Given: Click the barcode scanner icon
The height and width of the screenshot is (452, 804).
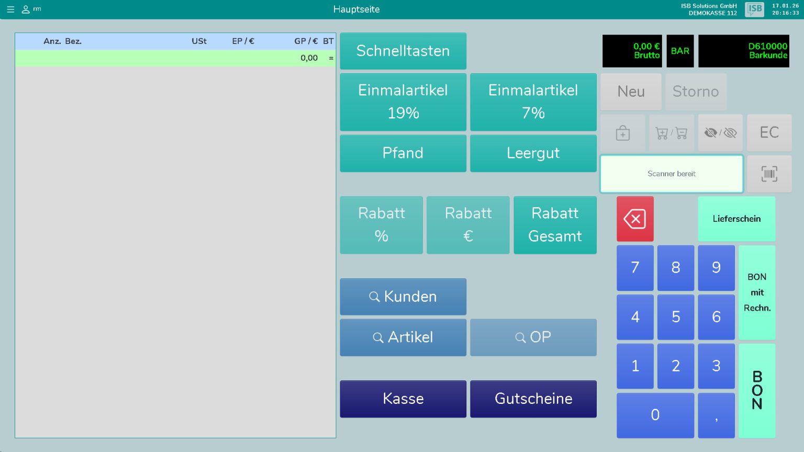Looking at the screenshot, I should [769, 174].
